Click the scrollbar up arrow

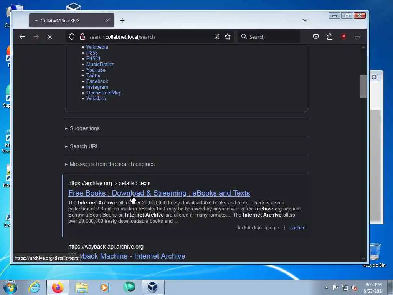[x=363, y=48]
